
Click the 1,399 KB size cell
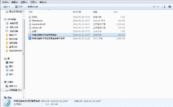(121, 38)
